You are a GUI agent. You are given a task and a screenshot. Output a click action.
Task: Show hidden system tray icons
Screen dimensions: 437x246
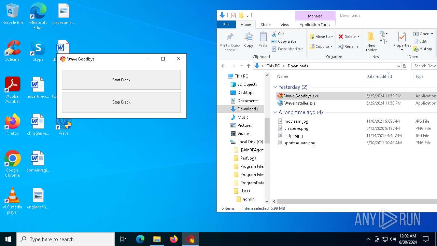368,239
